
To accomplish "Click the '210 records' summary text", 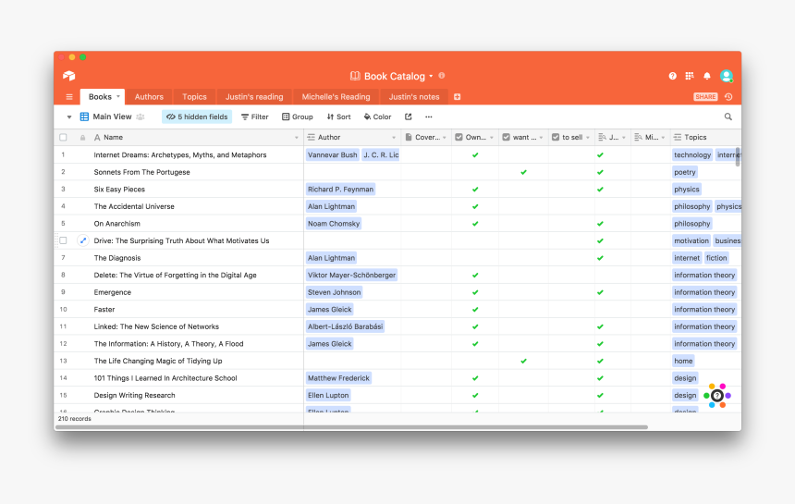I will (x=75, y=419).
